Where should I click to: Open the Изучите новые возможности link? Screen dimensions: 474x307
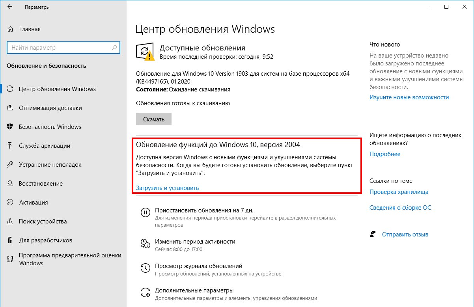(x=409, y=97)
